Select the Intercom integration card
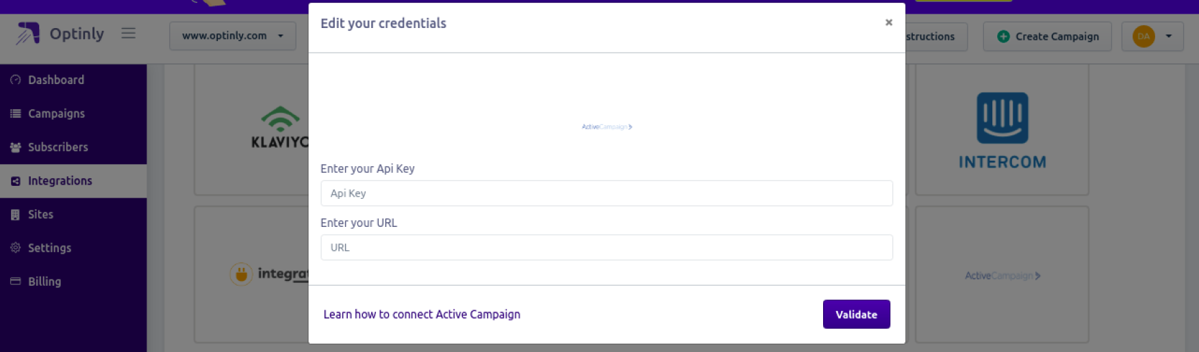 pyautogui.click(x=1002, y=130)
